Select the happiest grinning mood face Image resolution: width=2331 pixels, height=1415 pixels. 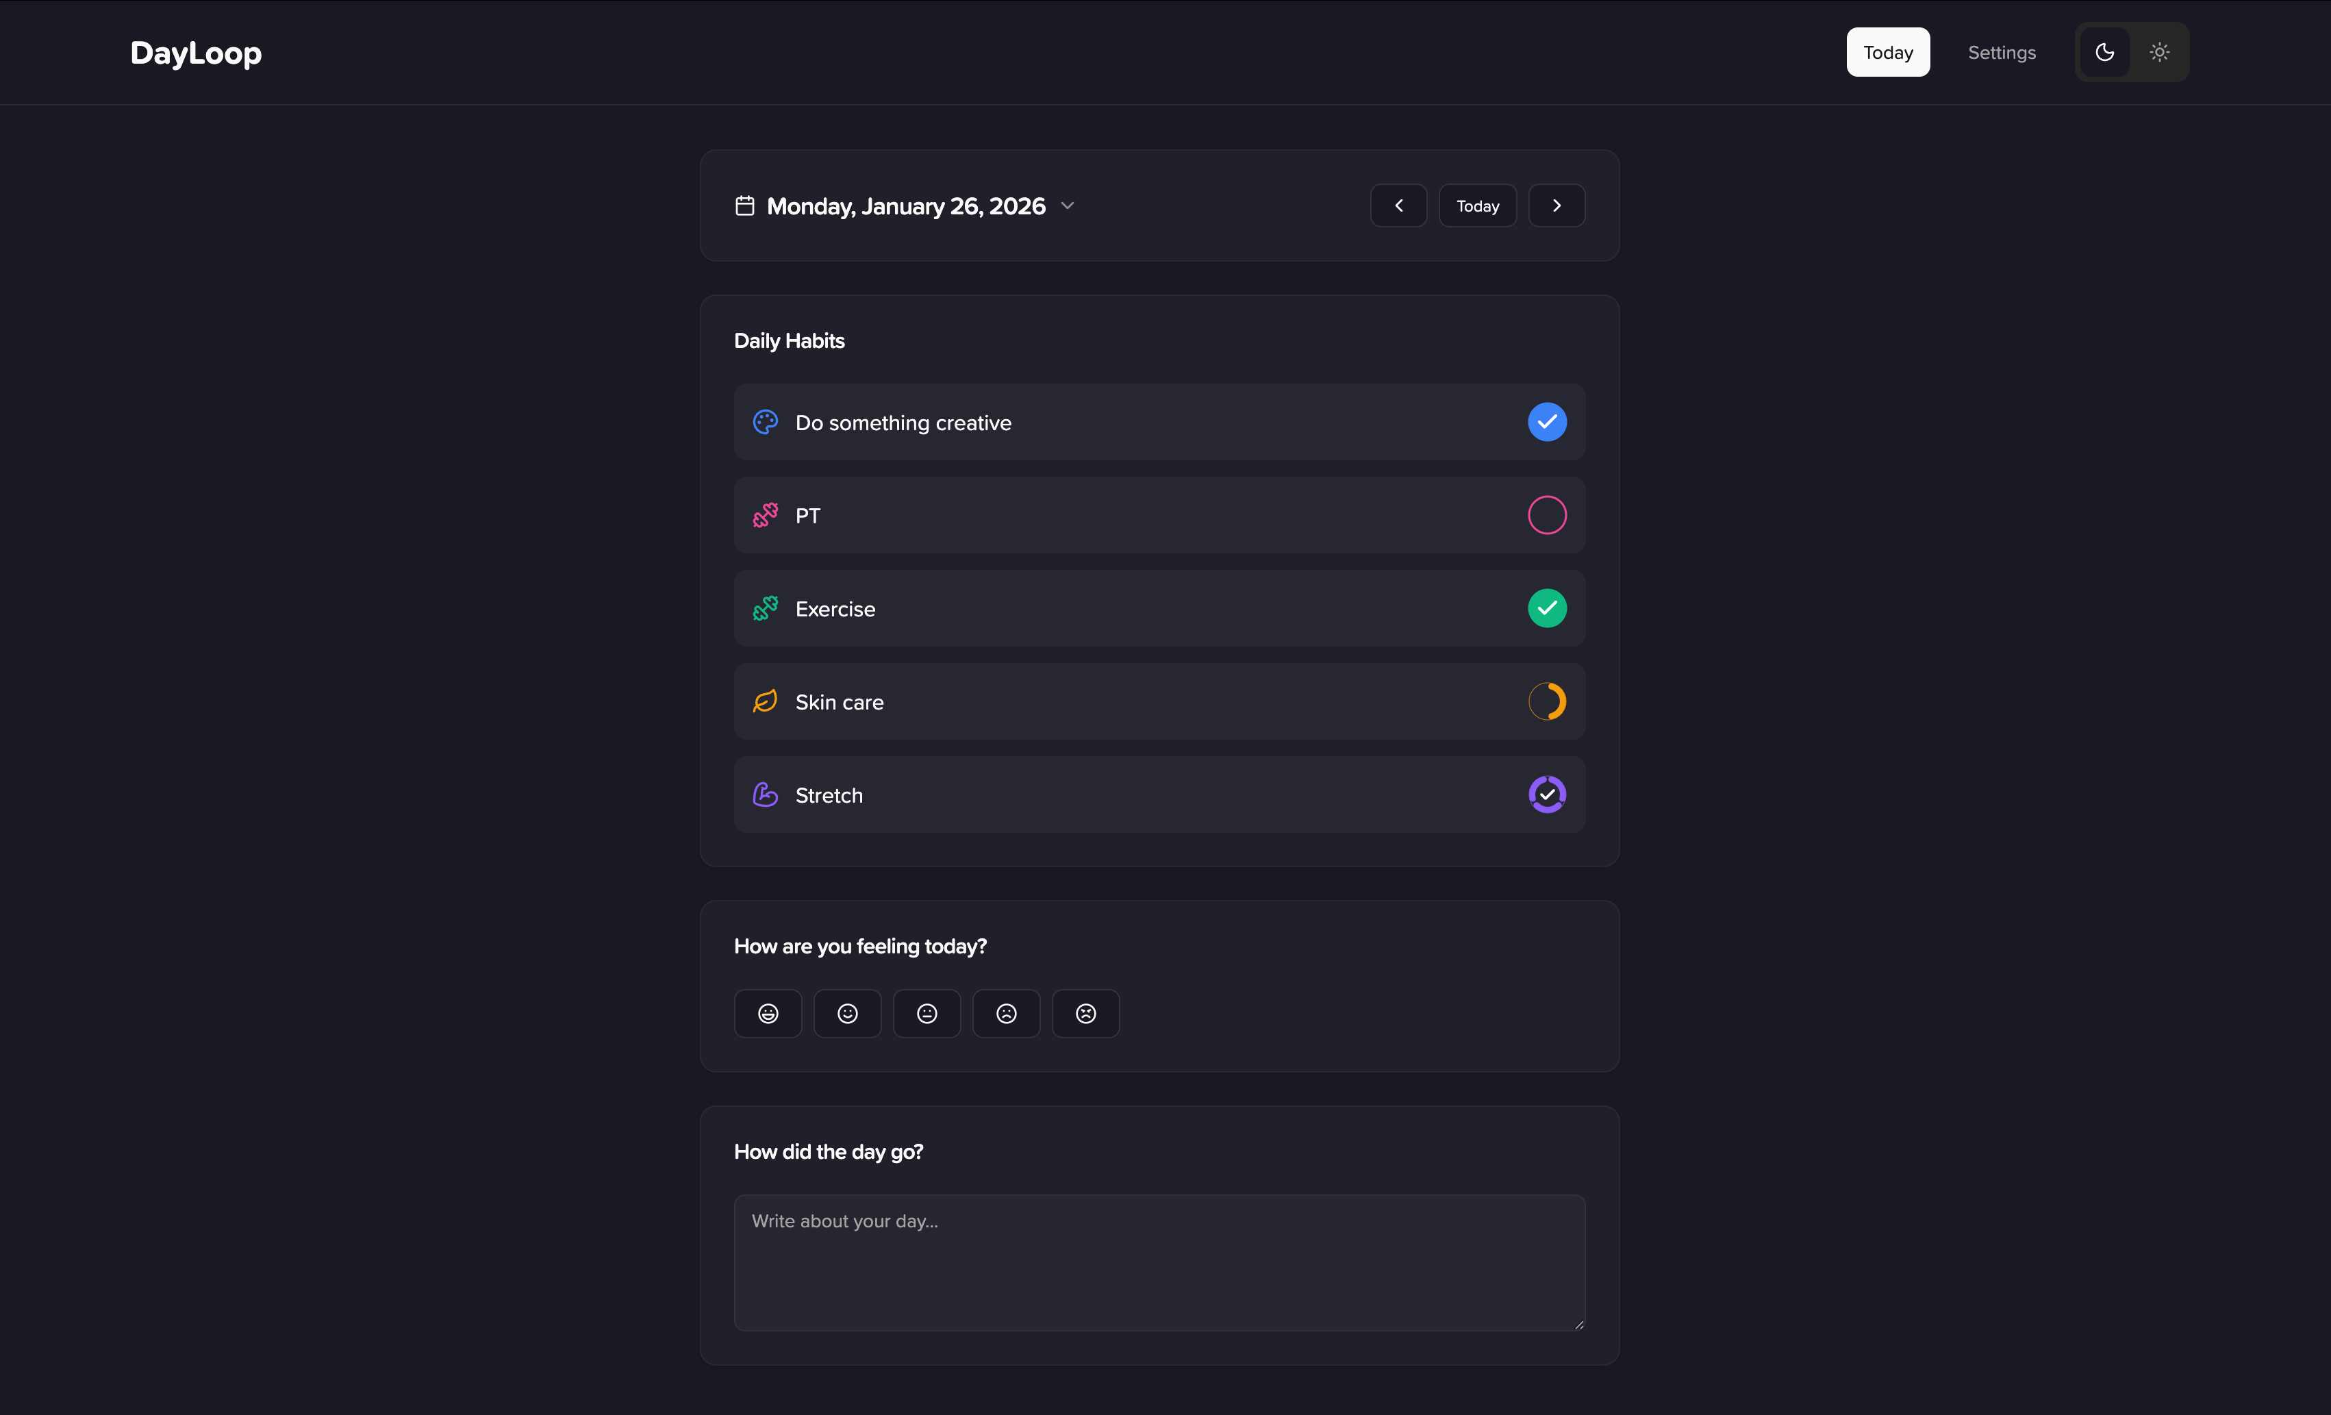(x=767, y=1014)
